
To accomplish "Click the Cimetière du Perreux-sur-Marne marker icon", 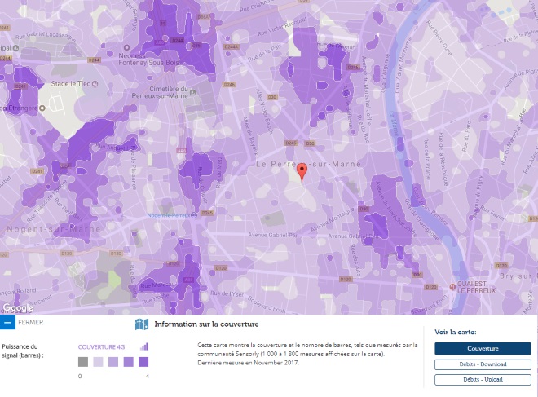I will pos(192,92).
